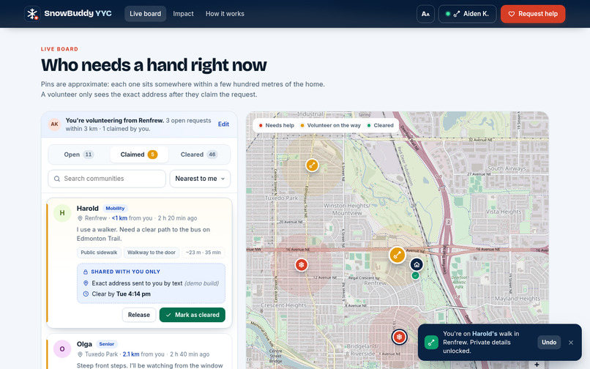This screenshot has width=590, height=369.
Task: Click the pin icon next to Exact address
Action: (x=86, y=283)
